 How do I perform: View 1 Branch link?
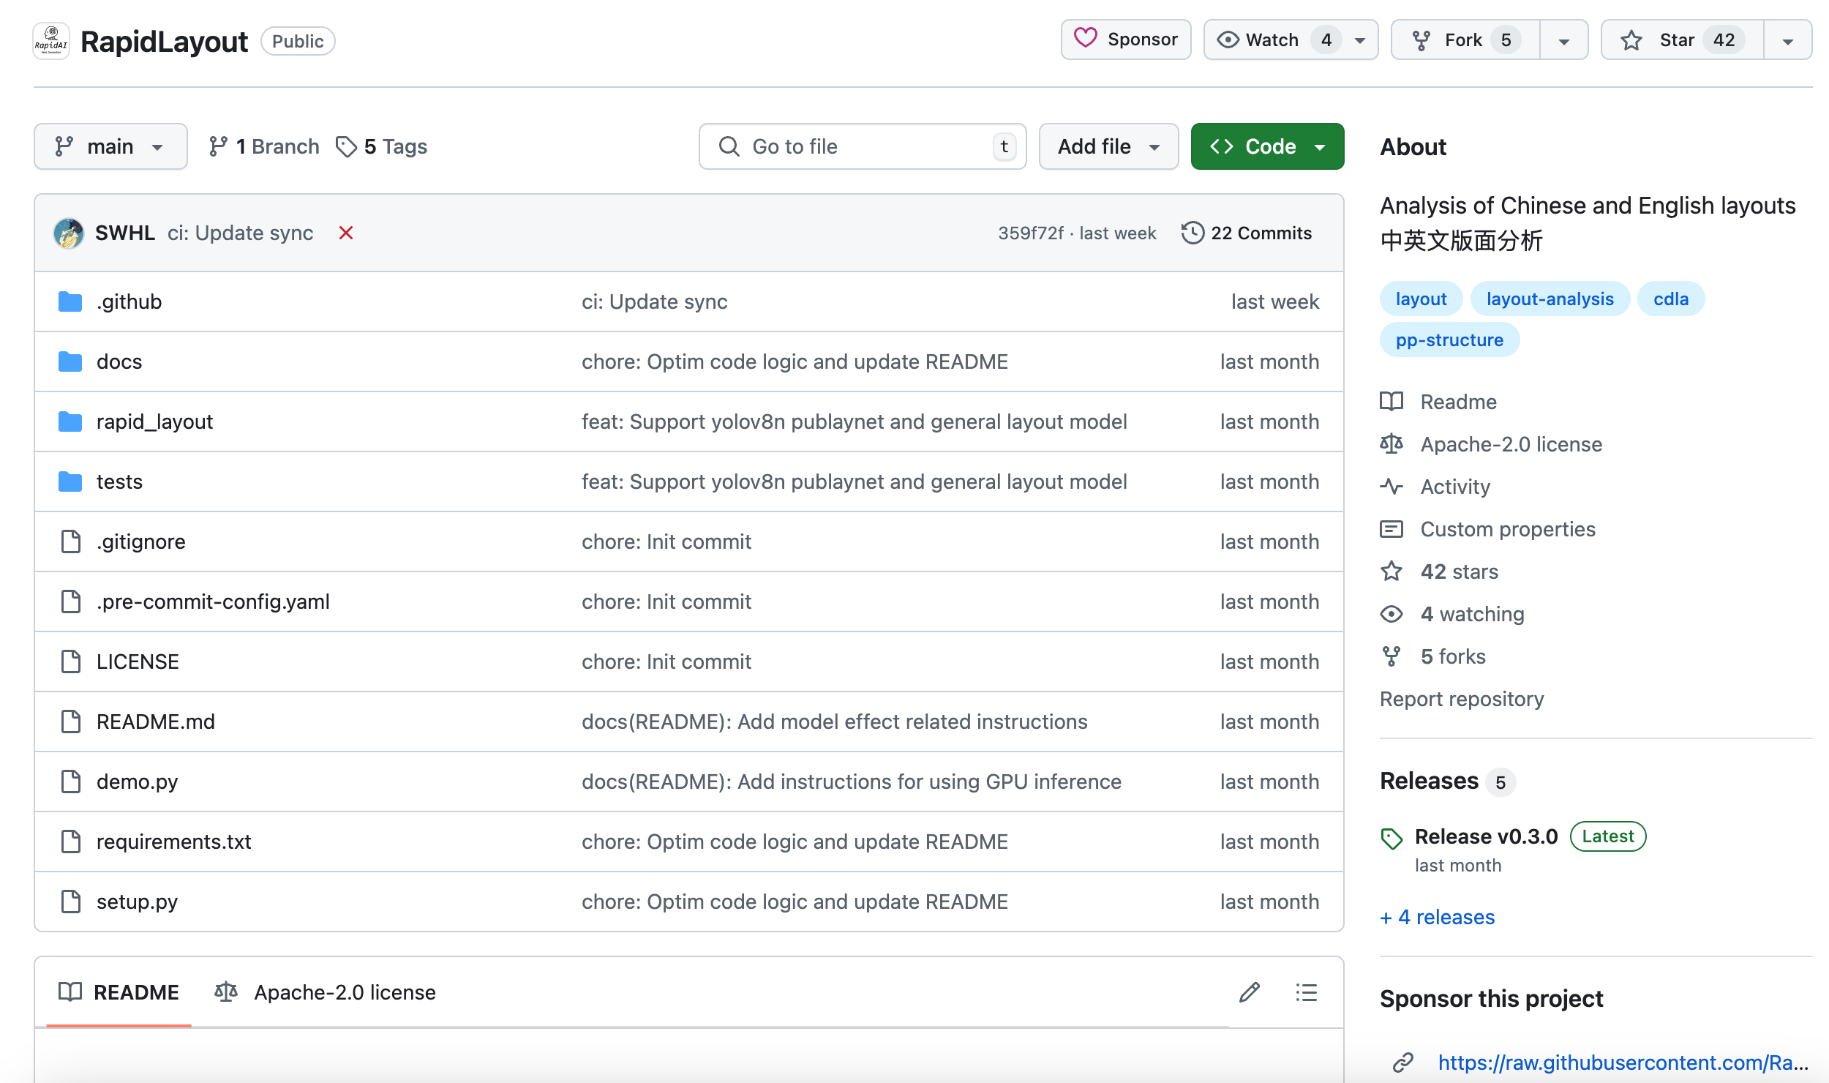coord(263,146)
